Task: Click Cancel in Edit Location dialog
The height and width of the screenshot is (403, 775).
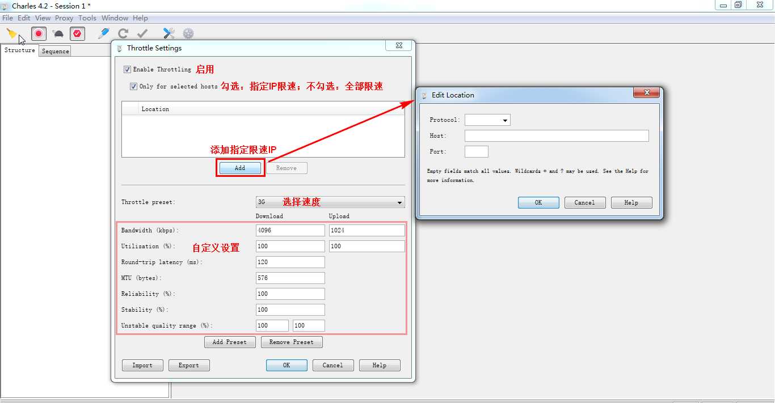Action: tap(585, 203)
